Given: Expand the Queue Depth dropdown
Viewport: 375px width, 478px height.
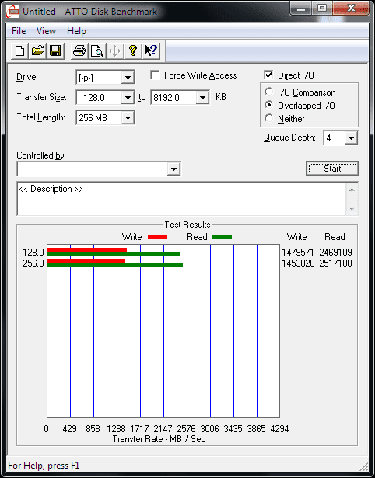Looking at the screenshot, I should point(351,138).
